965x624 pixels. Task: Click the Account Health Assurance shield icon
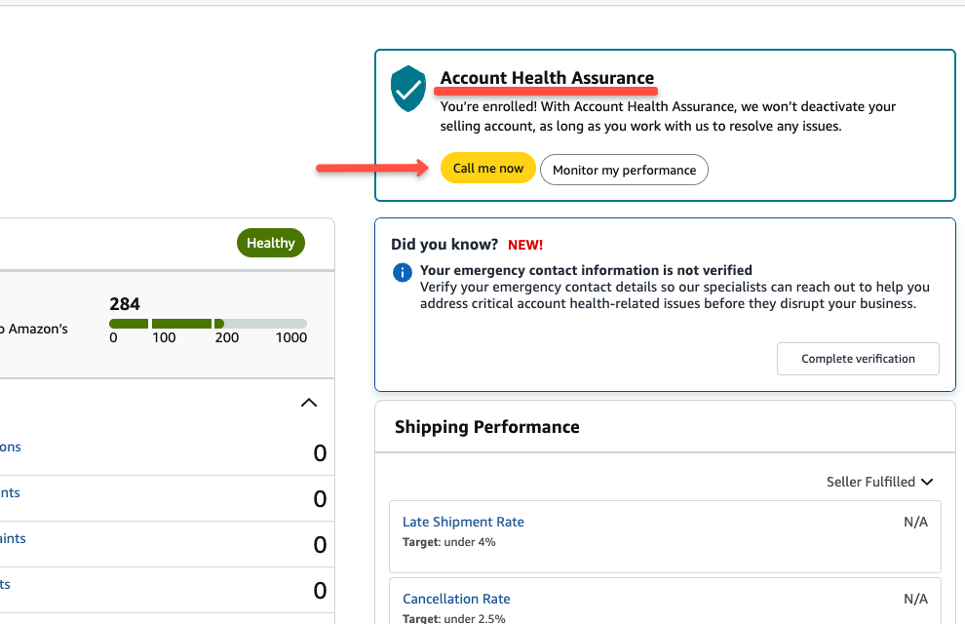coord(408,89)
